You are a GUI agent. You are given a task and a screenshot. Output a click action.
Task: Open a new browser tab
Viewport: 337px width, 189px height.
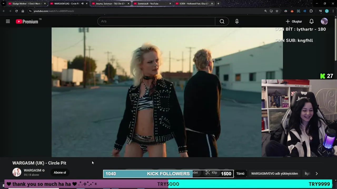[218, 4]
